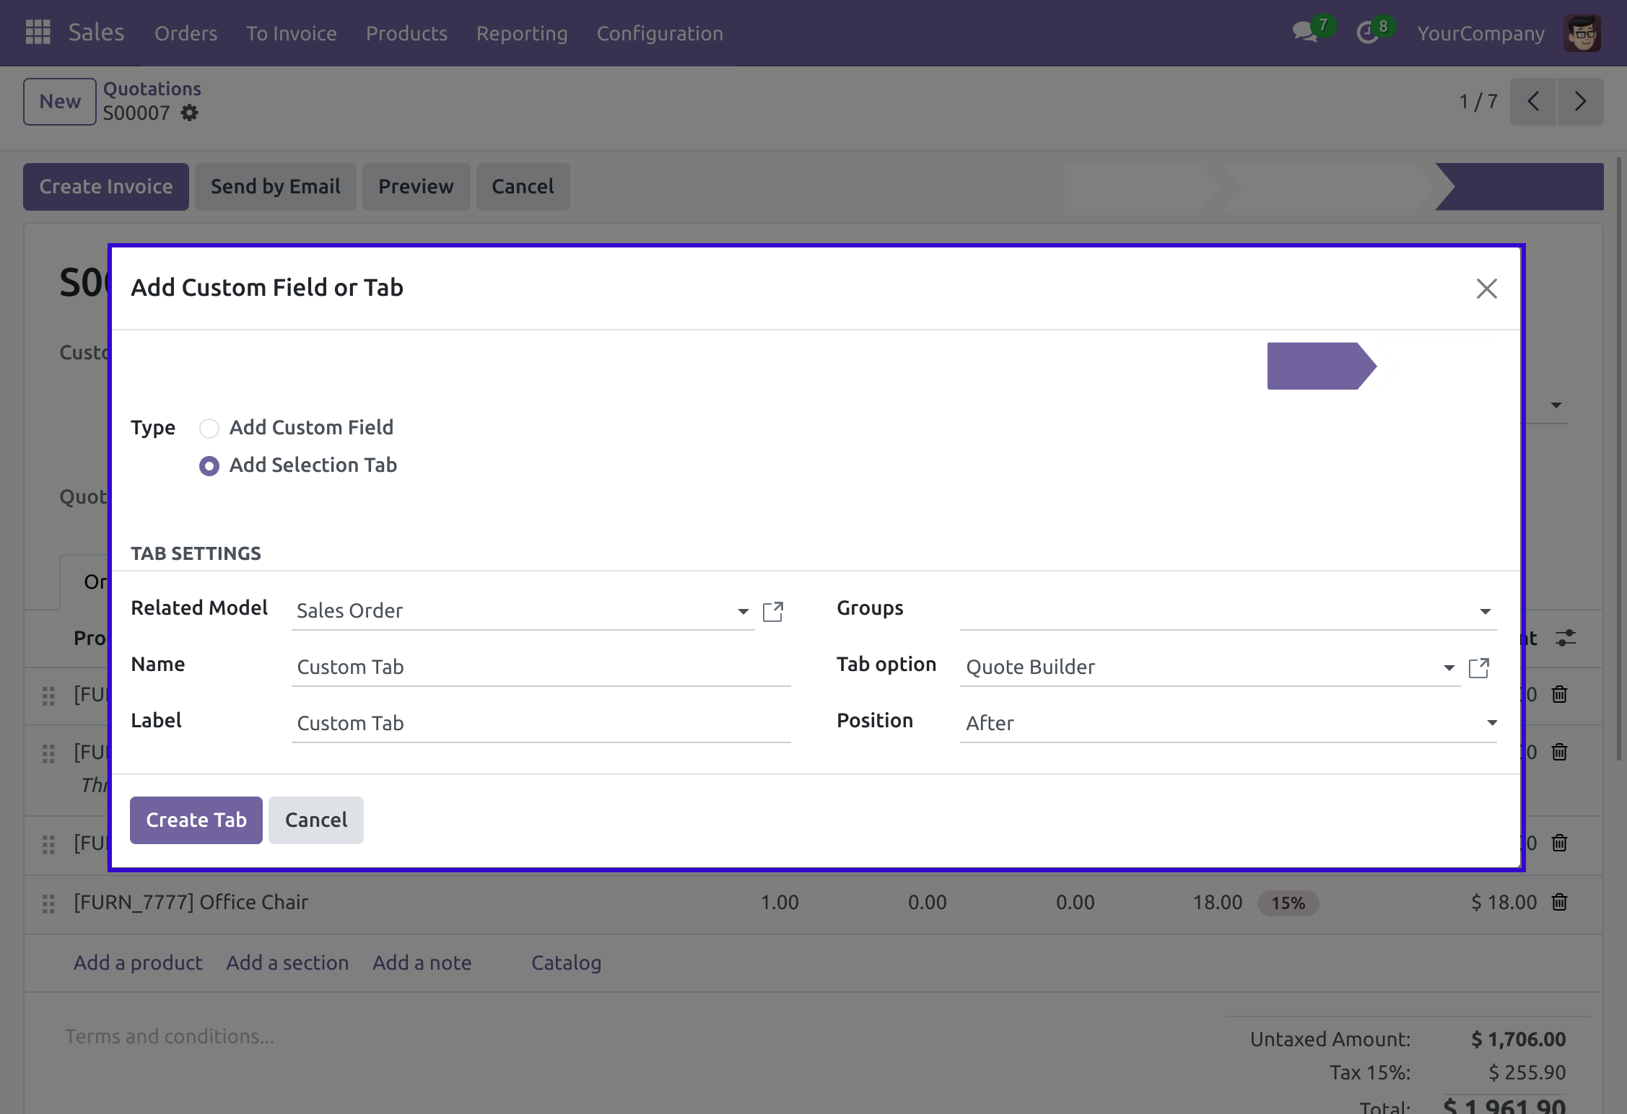Go to previous record arrow

point(1533,102)
